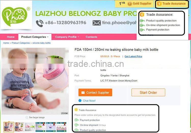This screenshot has width=191, height=133.
Task: Select the third thumbnail with pink and green bottles
Action: click(30, 127)
